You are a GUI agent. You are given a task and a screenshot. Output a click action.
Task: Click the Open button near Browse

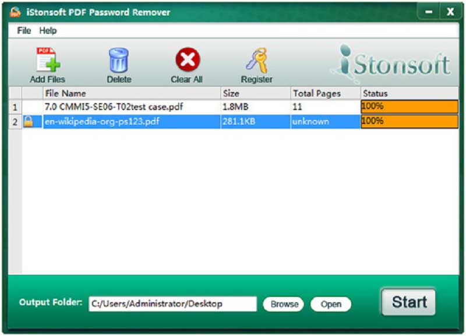click(330, 303)
